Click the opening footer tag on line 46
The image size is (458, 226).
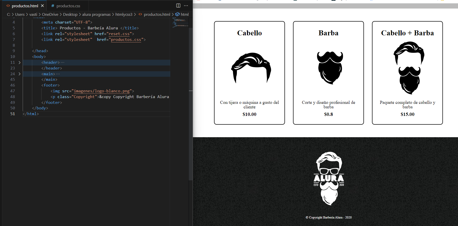tap(51, 85)
